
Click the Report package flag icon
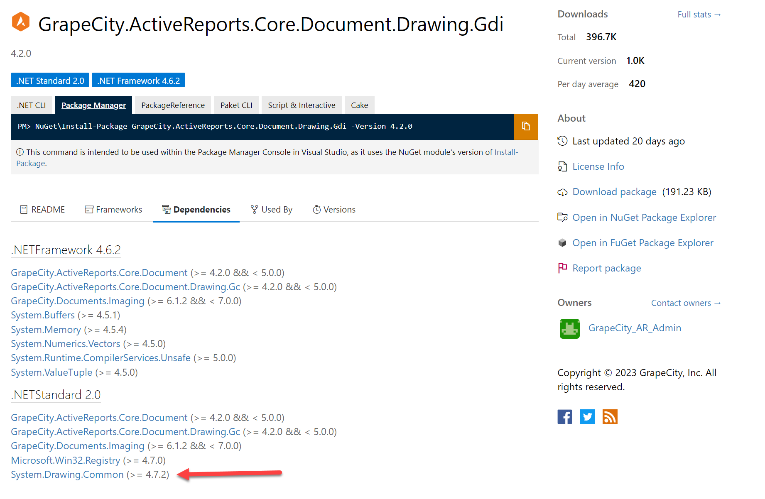562,268
